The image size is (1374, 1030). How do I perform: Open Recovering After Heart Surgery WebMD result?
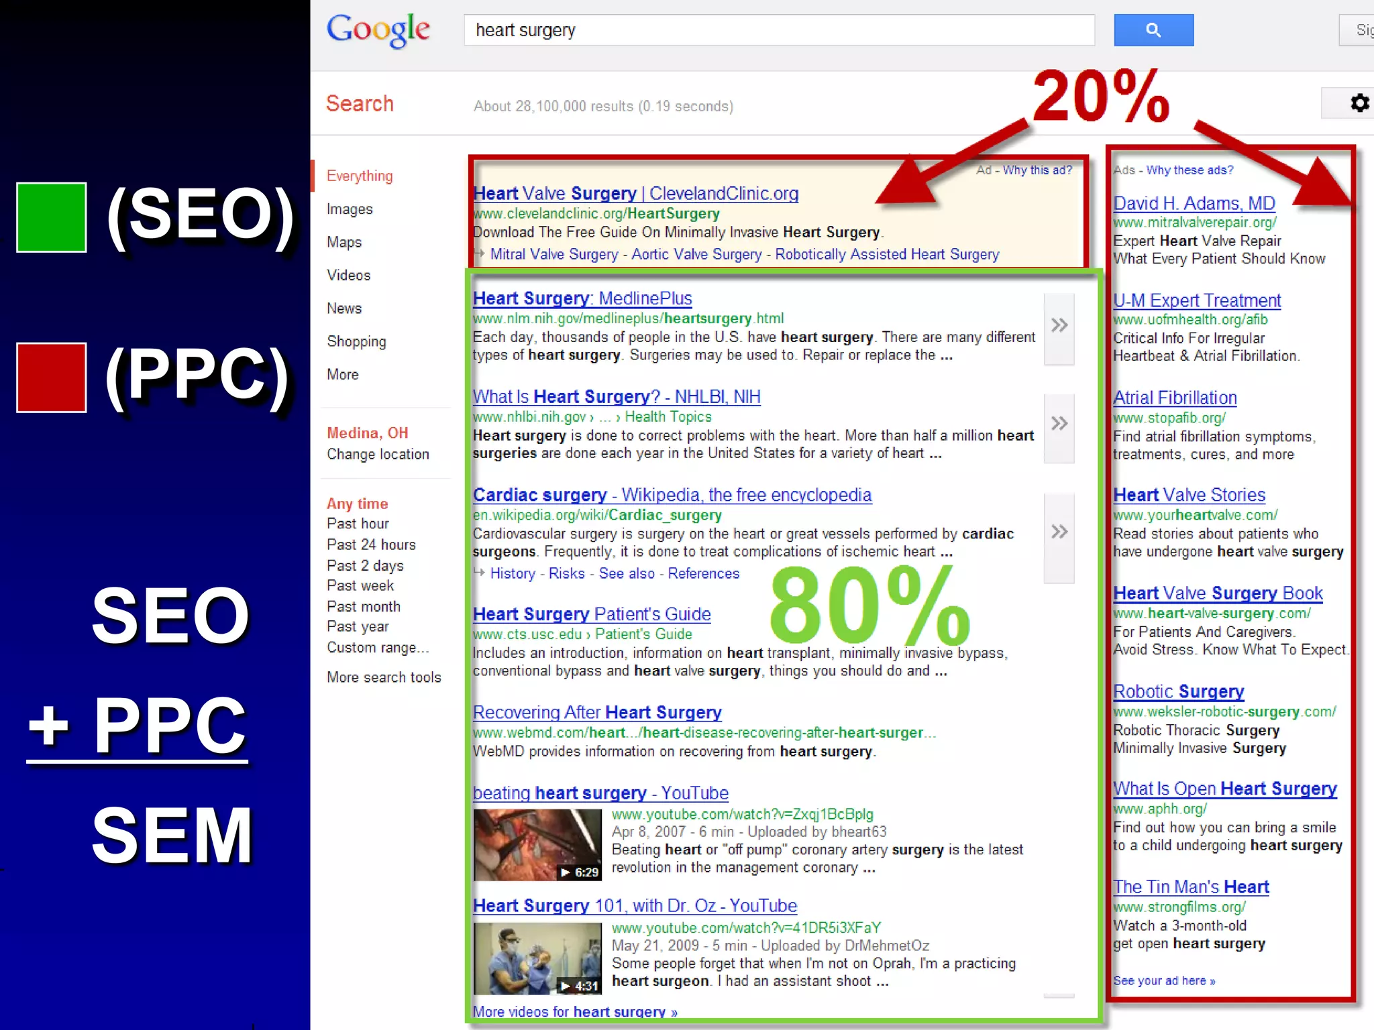coord(597,712)
